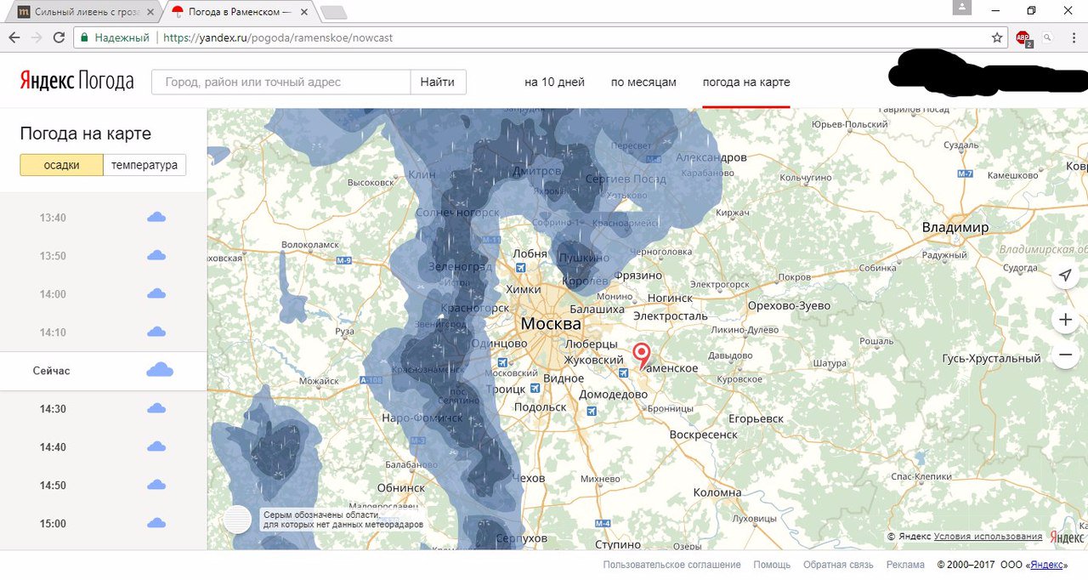Screen dimensions: 1088x580
Task: Click the city search input field
Action: [x=281, y=82]
